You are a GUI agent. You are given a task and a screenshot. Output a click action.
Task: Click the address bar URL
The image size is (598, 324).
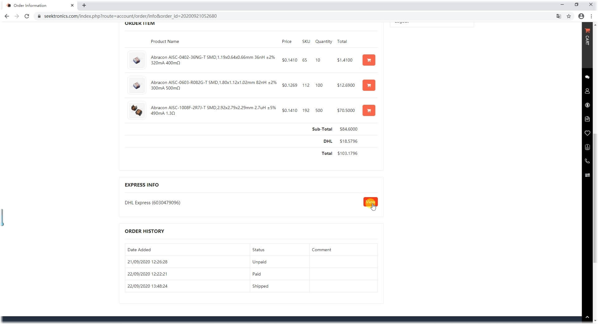[x=130, y=16]
